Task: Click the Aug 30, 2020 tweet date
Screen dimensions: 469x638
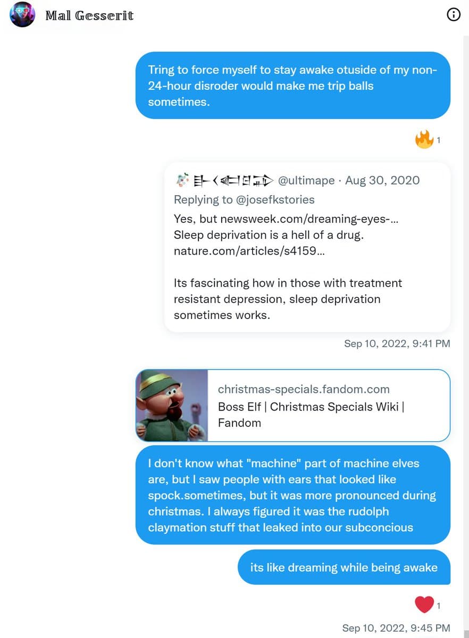Action: pyautogui.click(x=382, y=180)
